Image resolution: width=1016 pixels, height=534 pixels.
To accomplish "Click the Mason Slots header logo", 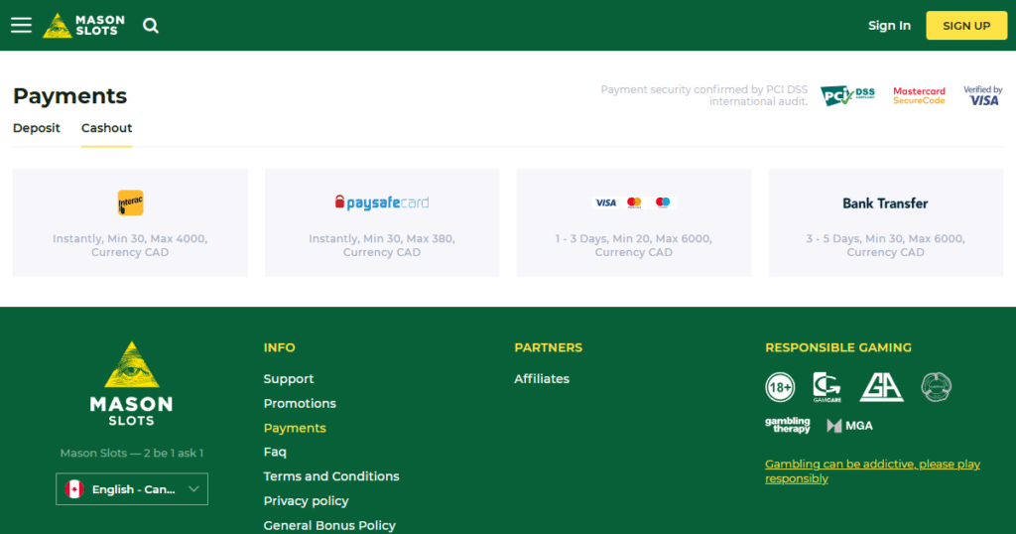I will click(83, 25).
